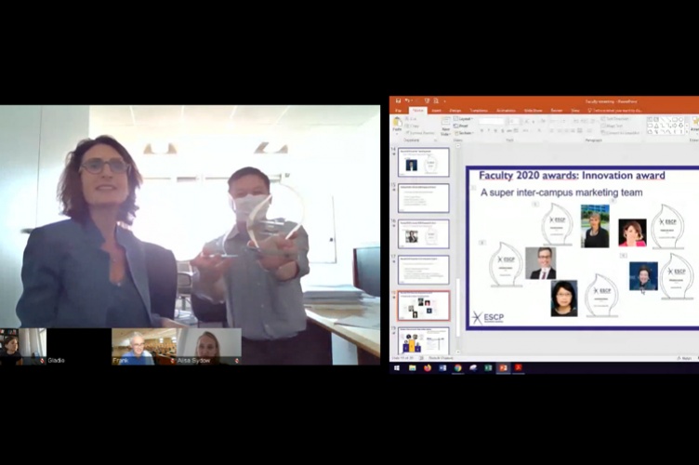Select slide 17 thumbnail in slide panel
The height and width of the screenshot is (465, 699).
point(424,270)
